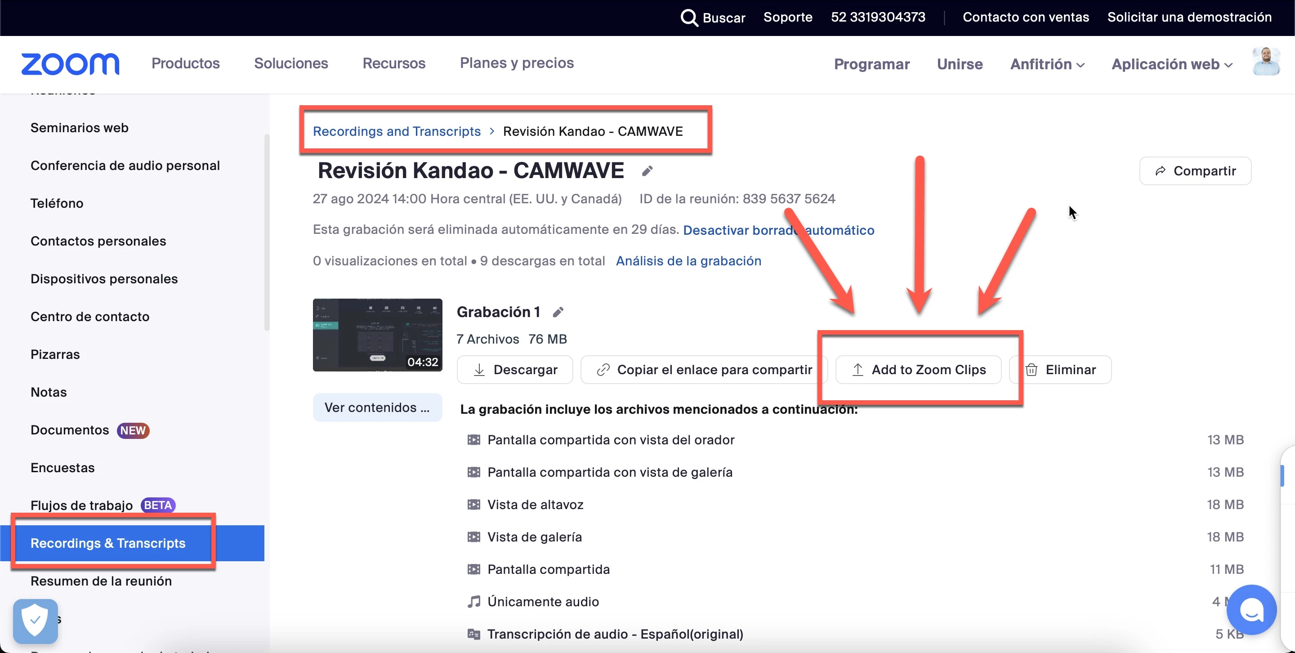Edit meeting title with pencil icon
Screen dimensions: 1295x653
[647, 171]
